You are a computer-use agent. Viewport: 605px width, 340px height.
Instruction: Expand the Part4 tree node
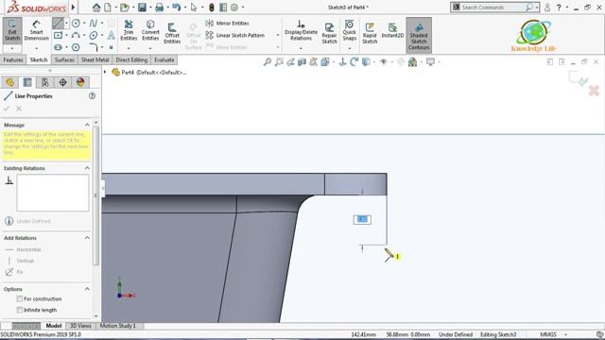click(105, 72)
